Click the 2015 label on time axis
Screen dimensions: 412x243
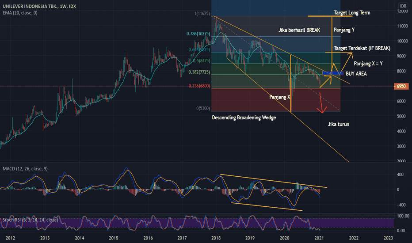114,238
